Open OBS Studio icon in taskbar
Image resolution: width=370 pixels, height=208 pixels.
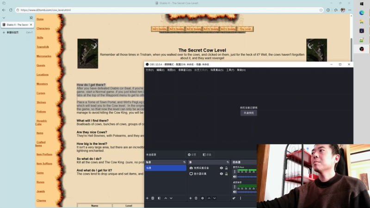point(362,49)
